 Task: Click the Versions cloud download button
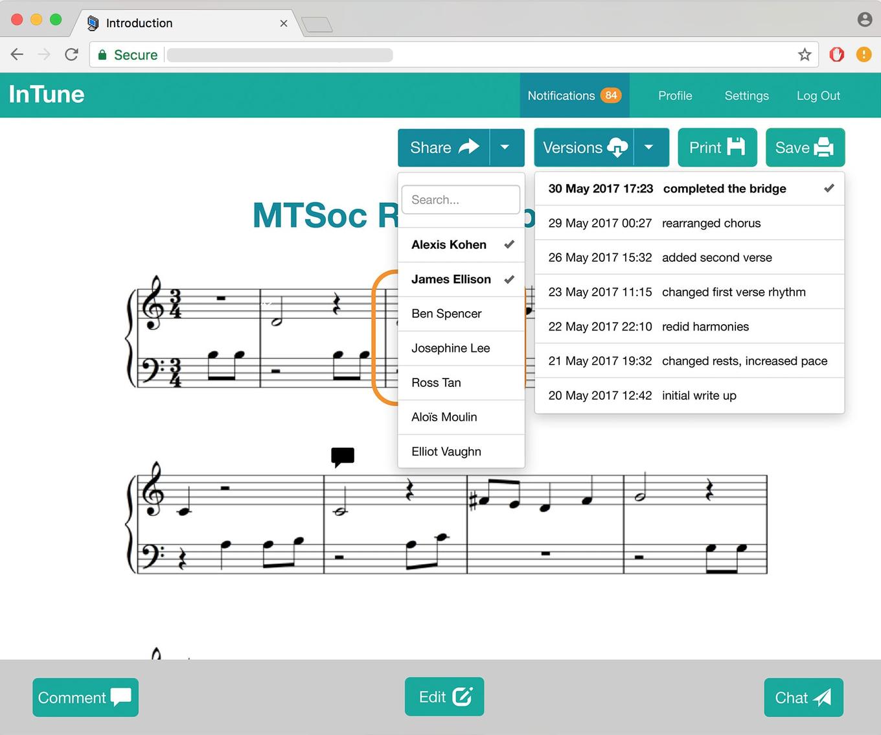click(584, 148)
